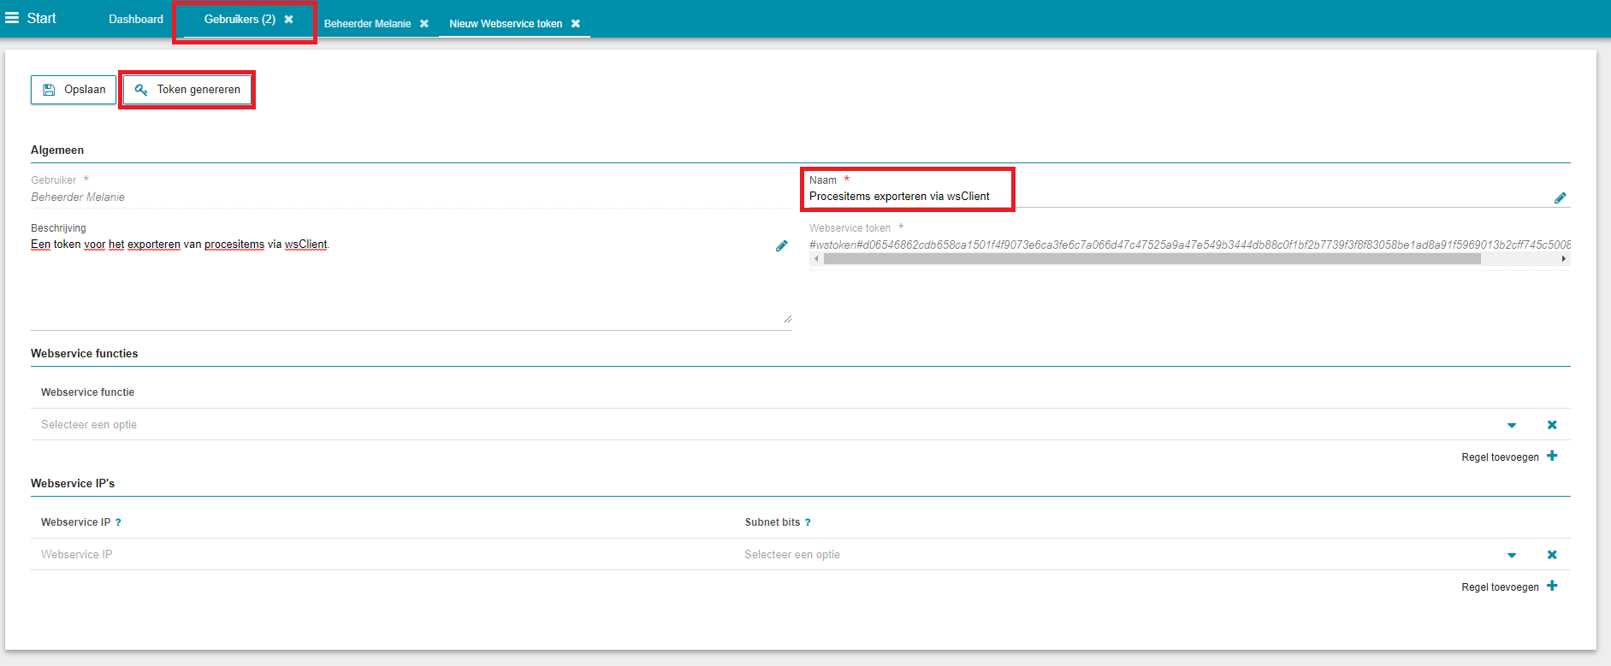Image resolution: width=1611 pixels, height=666 pixels.
Task: Click the Webservice token horizontal scrollbar
Action: 1151,259
